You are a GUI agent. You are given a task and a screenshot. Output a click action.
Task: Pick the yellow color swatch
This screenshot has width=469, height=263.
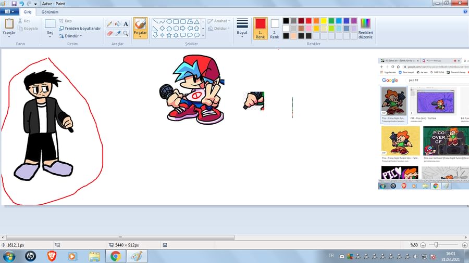pyautogui.click(x=324, y=21)
